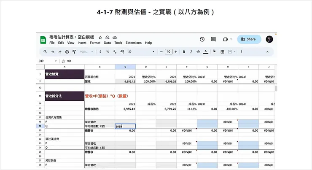The image size is (312, 170).
Task: Open the File menu
Action: pos(52,43)
